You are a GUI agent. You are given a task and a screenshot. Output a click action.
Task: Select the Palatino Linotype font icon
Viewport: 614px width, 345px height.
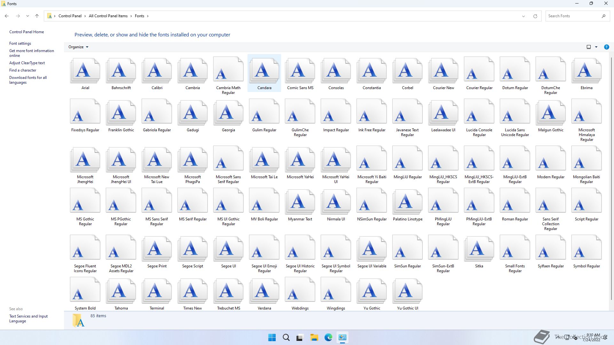click(x=407, y=202)
